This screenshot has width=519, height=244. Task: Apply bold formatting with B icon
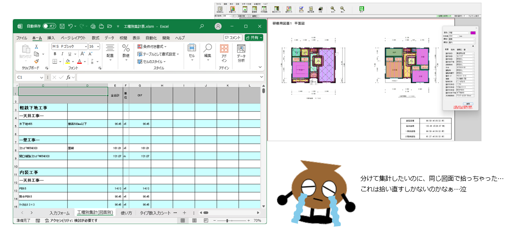coord(55,54)
